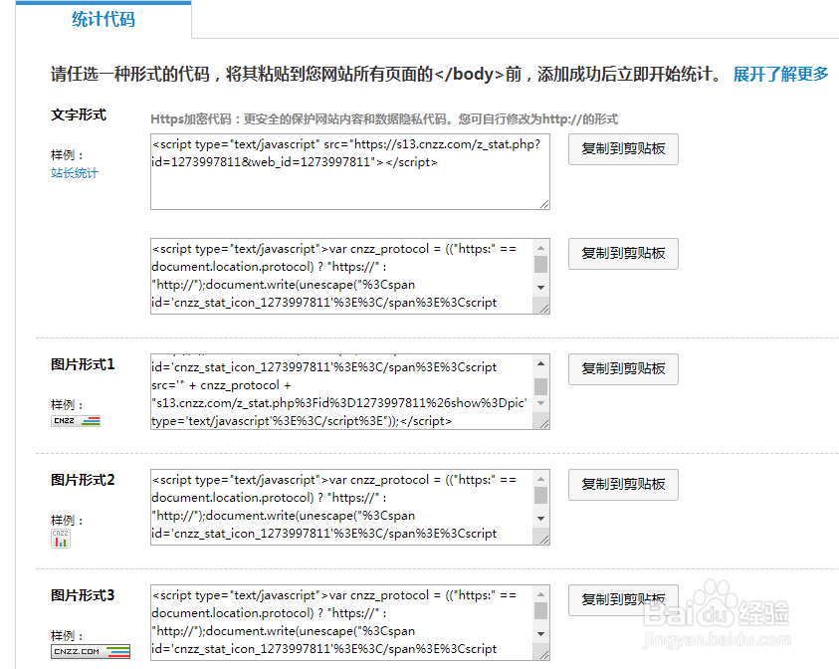This screenshot has height=669, width=839.
Task: Click resize grip of 图片形式1 code box
Action: coord(544,424)
